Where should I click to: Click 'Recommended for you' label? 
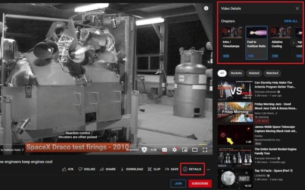pos(267,139)
